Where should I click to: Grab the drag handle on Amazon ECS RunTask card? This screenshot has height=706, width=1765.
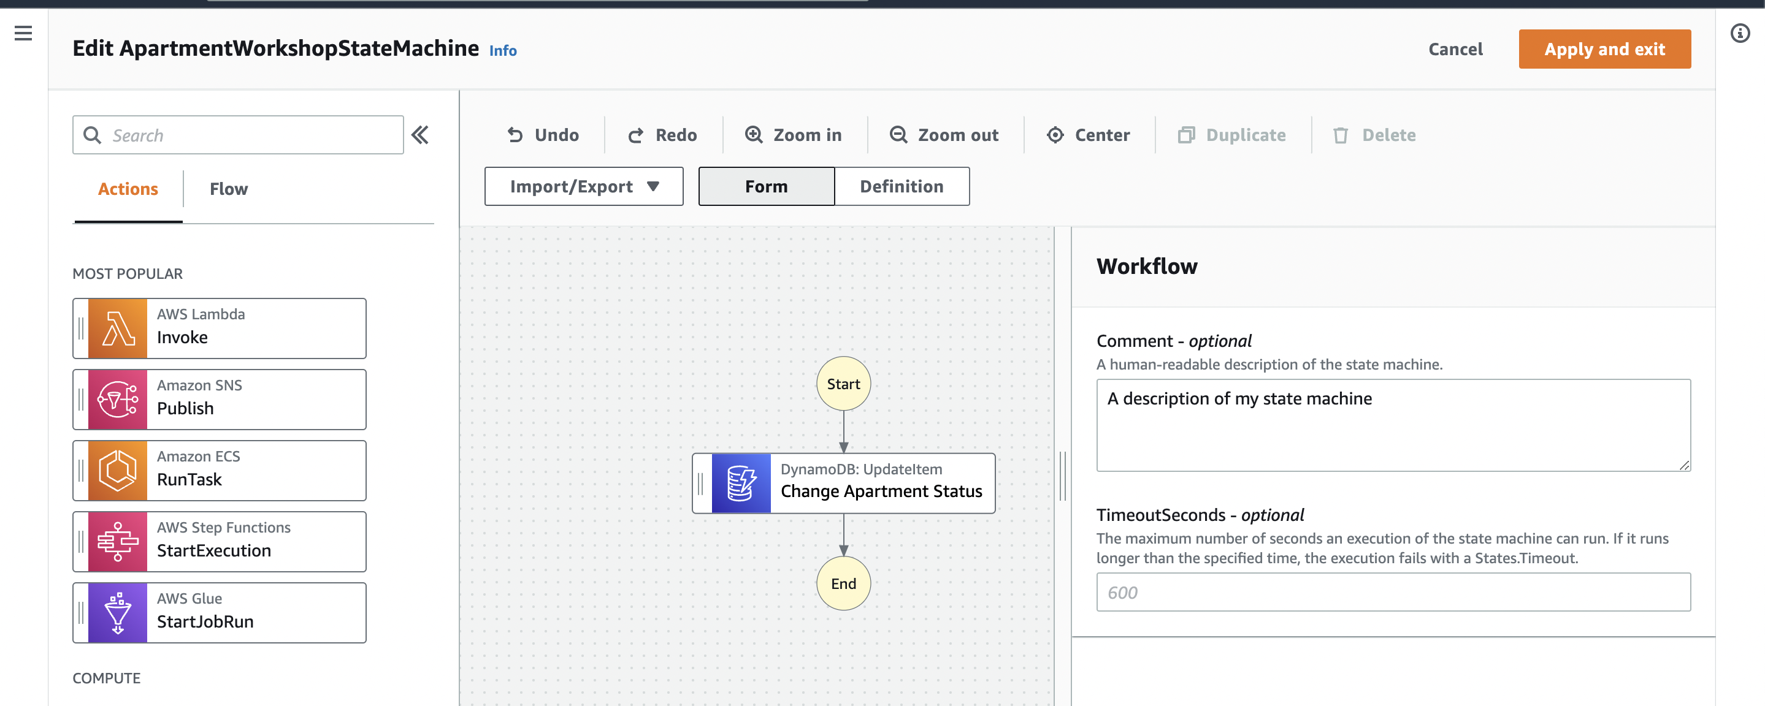click(81, 471)
